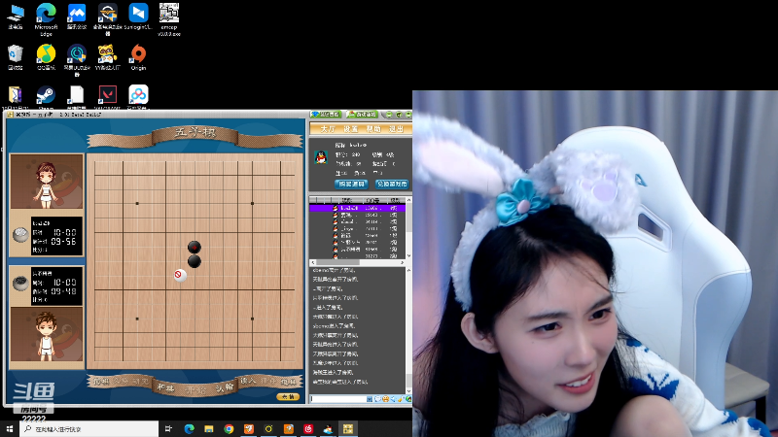Click the left blue button under profile
Image resolution: width=778 pixels, height=437 pixels.
coord(351,184)
